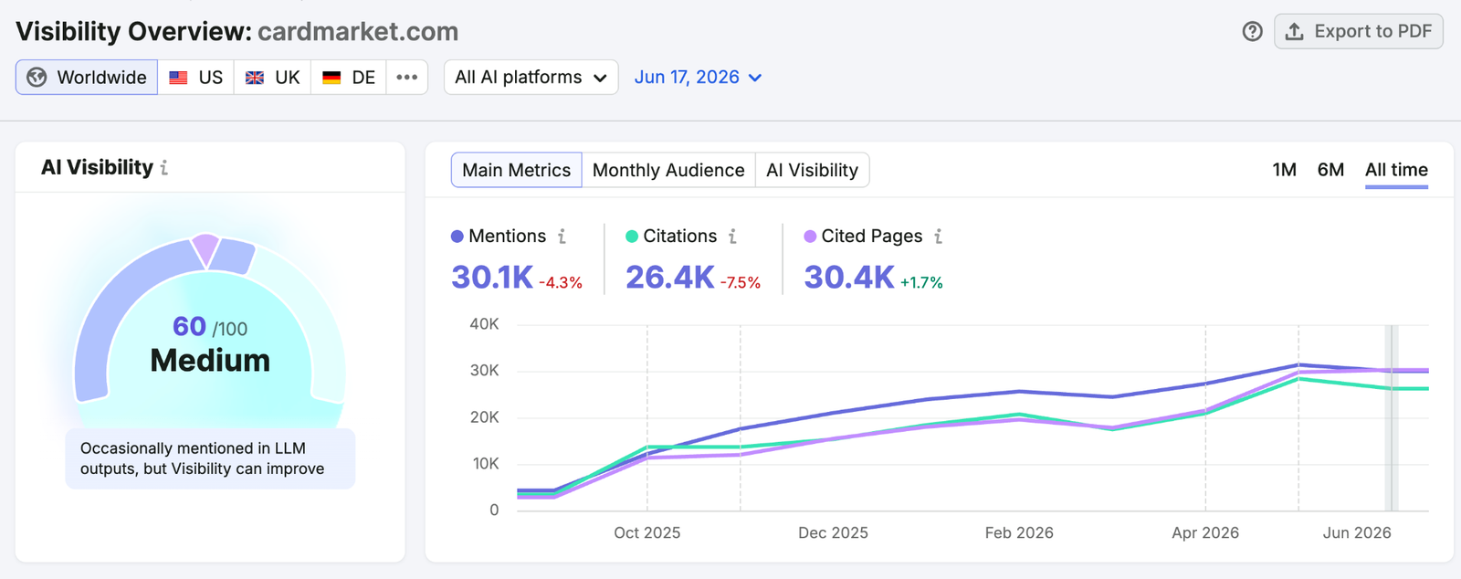
Task: Click the AI Visibility info icon
Action: pos(164,168)
